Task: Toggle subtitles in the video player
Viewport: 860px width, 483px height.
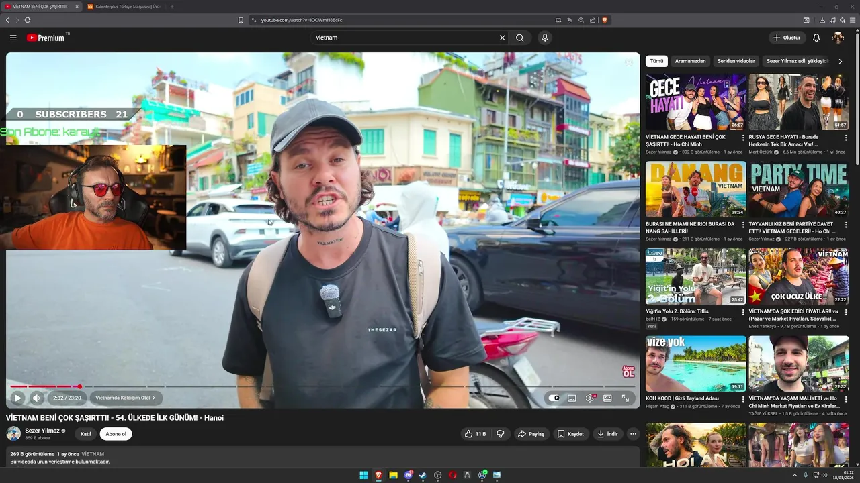Action: click(572, 398)
